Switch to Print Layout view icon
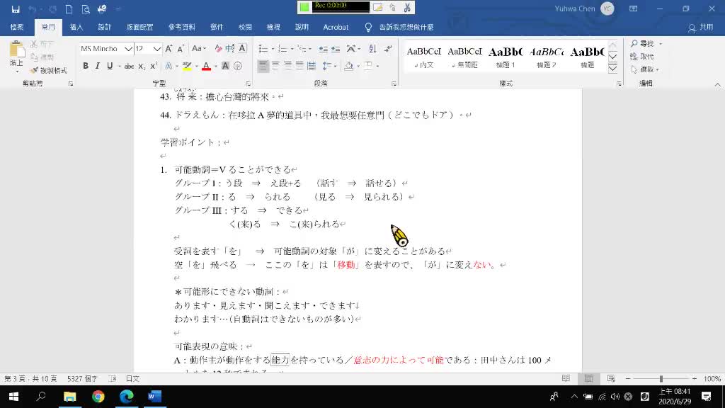 point(588,379)
